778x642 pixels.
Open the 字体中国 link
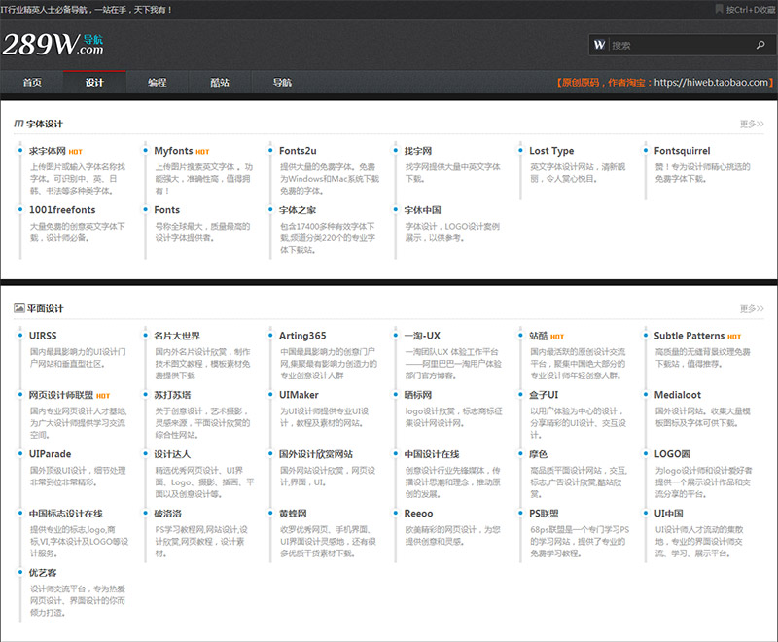[x=422, y=210]
